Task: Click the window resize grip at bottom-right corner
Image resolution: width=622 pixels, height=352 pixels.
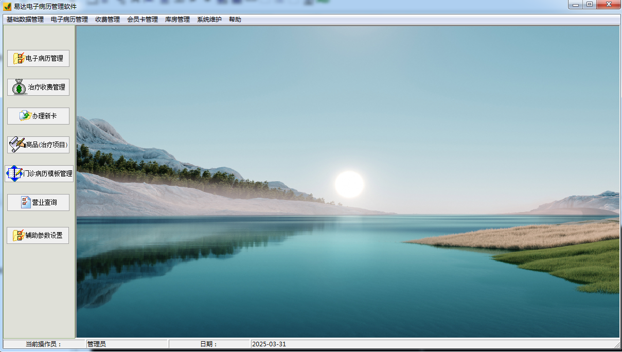Action: coord(617,345)
